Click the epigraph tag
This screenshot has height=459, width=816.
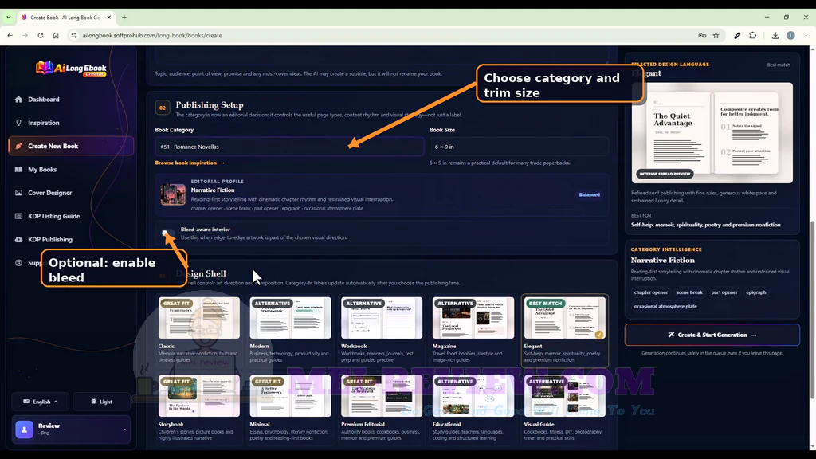coord(755,292)
